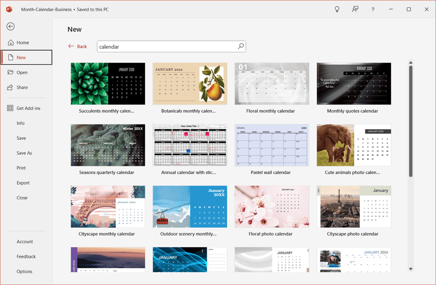Open the Print page
436x285 pixels.
pyautogui.click(x=21, y=168)
